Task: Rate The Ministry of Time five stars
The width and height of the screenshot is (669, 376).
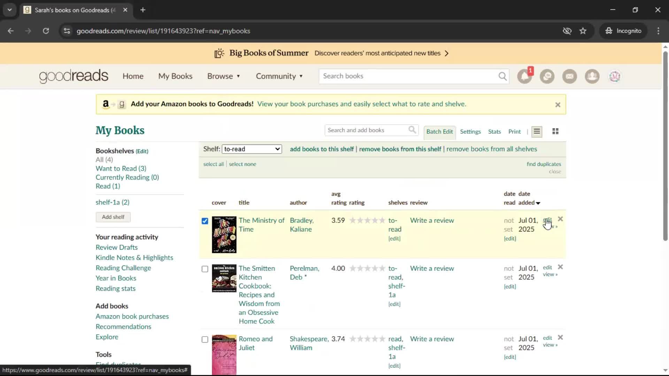Action: [x=382, y=220]
